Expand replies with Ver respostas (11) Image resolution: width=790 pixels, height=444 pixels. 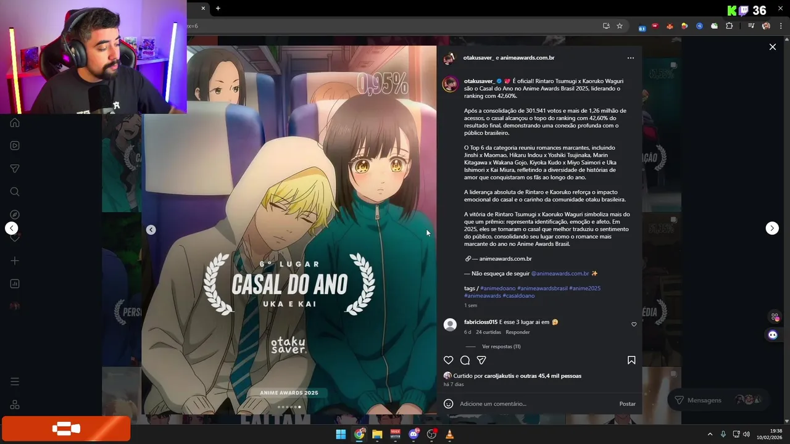click(501, 347)
